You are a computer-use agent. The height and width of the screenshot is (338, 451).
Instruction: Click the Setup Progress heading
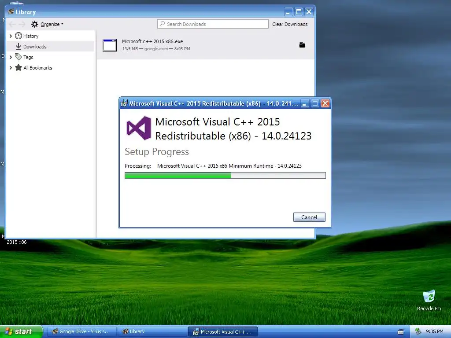coord(157,152)
